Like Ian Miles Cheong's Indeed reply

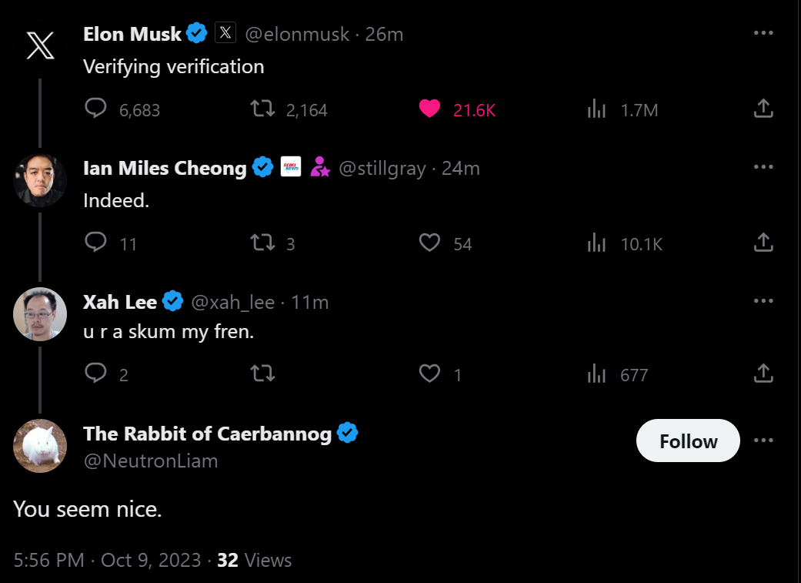click(429, 243)
